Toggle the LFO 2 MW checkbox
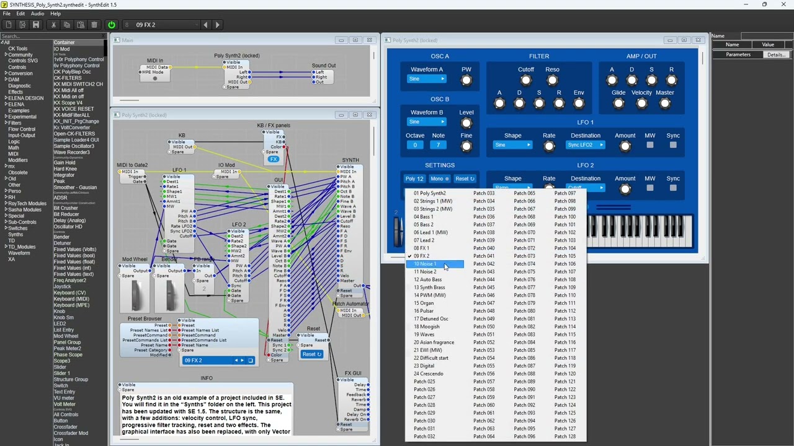794x446 pixels. (650, 188)
